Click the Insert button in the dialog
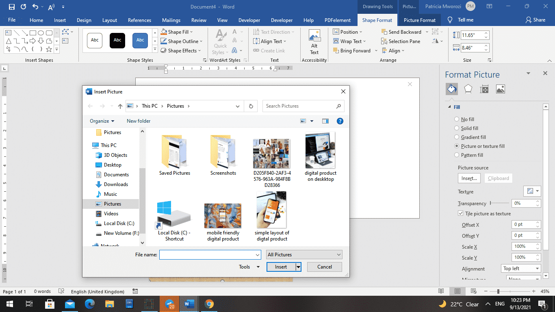This screenshot has width=555, height=312. 281,267
